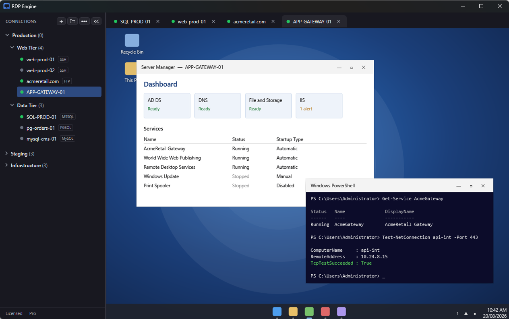Maximize the Server Manager window

click(x=352, y=67)
